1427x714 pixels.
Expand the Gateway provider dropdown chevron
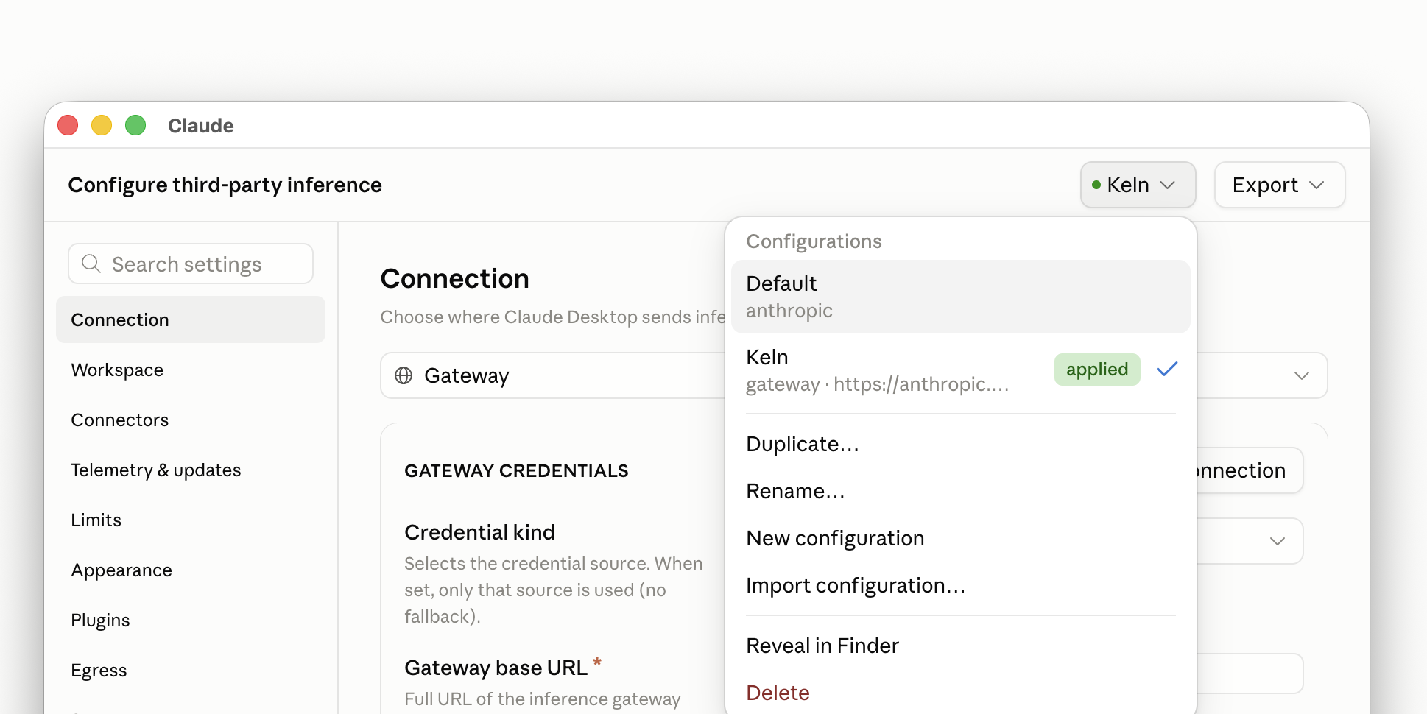pyautogui.click(x=1301, y=375)
